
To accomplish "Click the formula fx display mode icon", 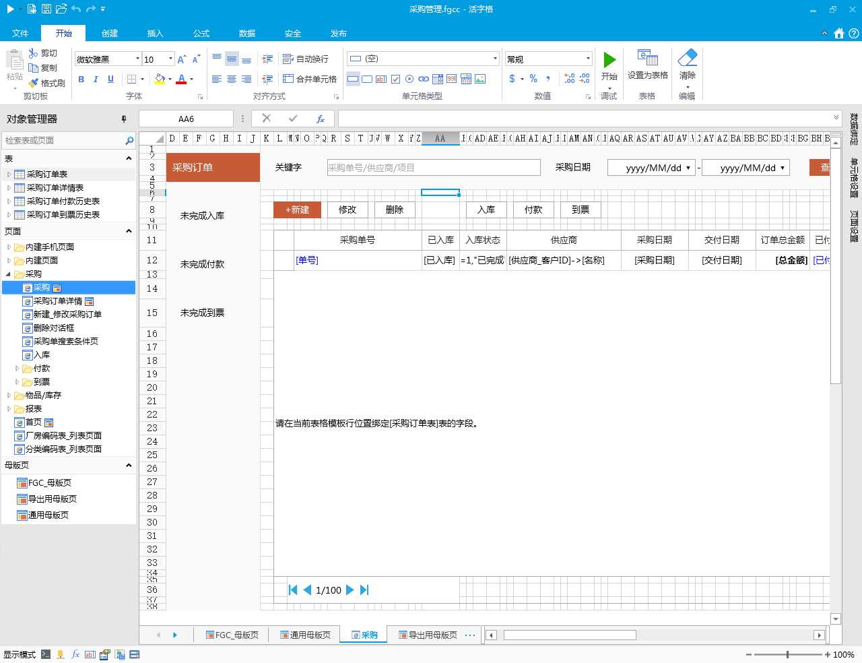I will (75, 654).
